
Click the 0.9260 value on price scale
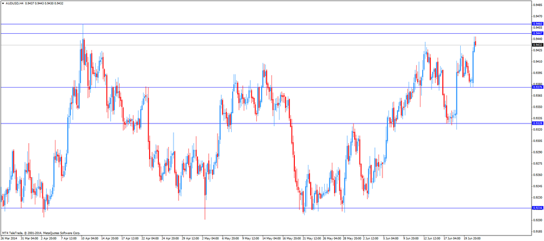[538, 175]
